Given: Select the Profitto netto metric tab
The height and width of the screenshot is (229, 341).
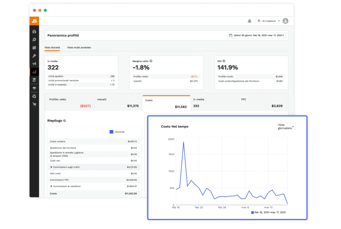Looking at the screenshot, I should point(70,103).
